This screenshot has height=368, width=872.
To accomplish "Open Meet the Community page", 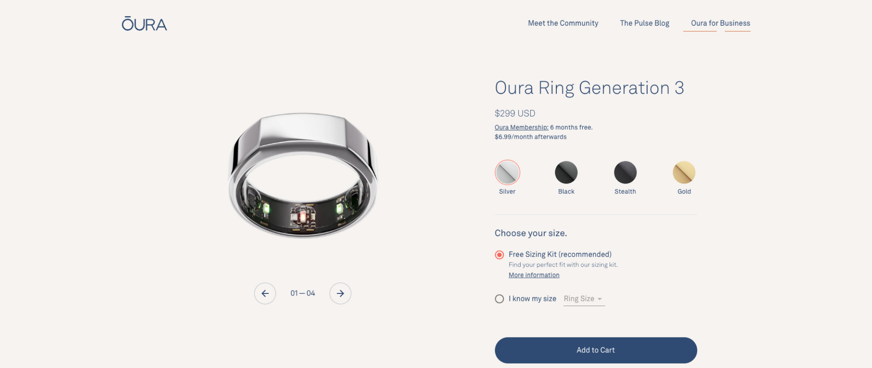I will coord(563,23).
